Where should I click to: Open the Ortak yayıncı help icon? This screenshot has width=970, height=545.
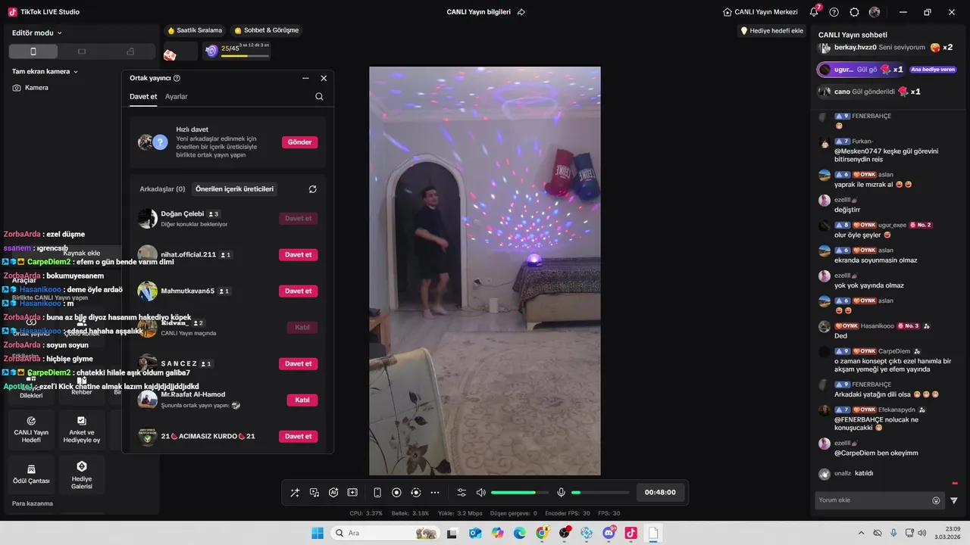(x=177, y=78)
